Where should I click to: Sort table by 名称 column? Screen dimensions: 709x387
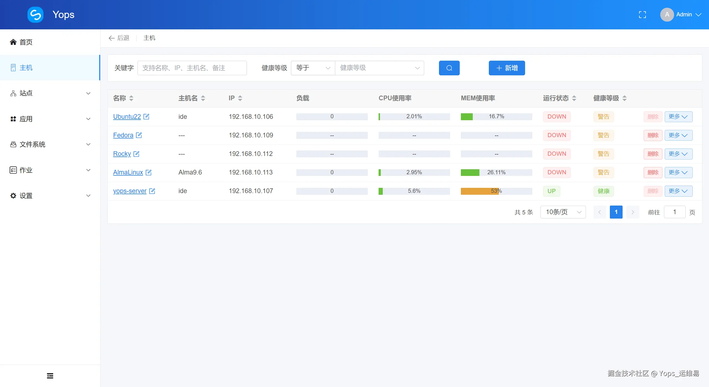131,98
